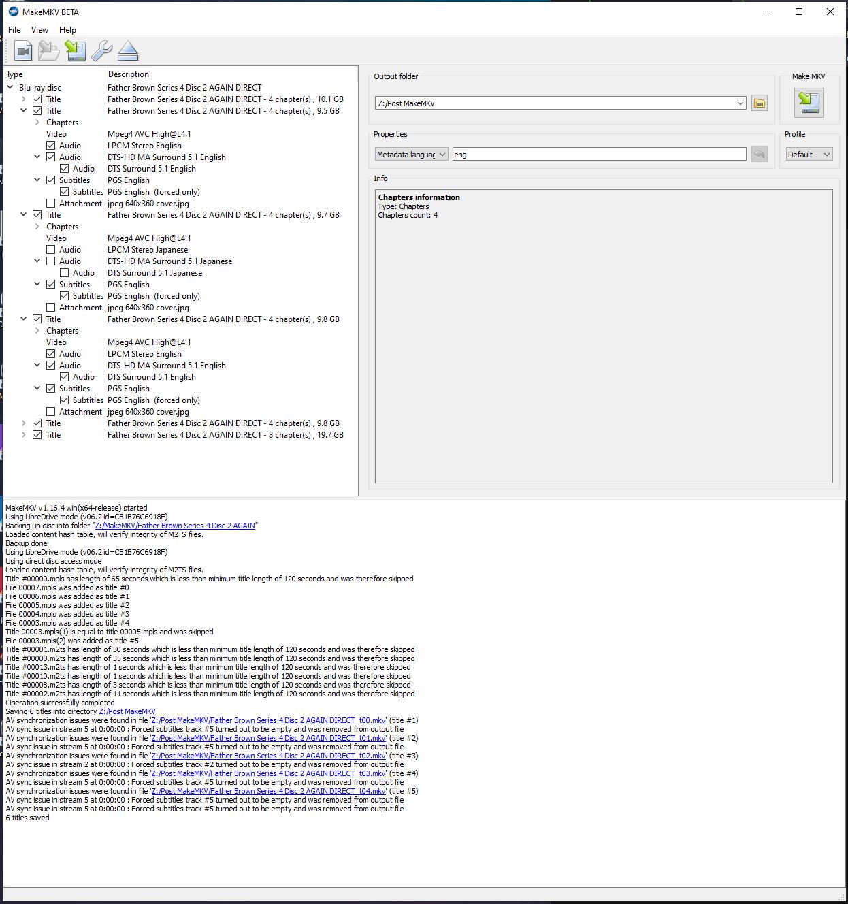Select the 'Using direct disc access mode' log line
The image size is (848, 904).
pyautogui.click(x=54, y=561)
